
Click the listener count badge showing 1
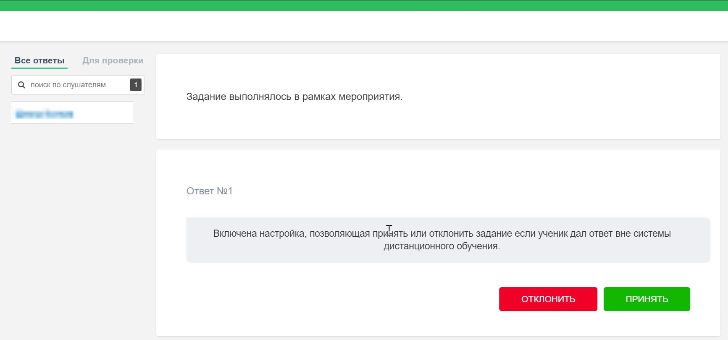click(136, 85)
